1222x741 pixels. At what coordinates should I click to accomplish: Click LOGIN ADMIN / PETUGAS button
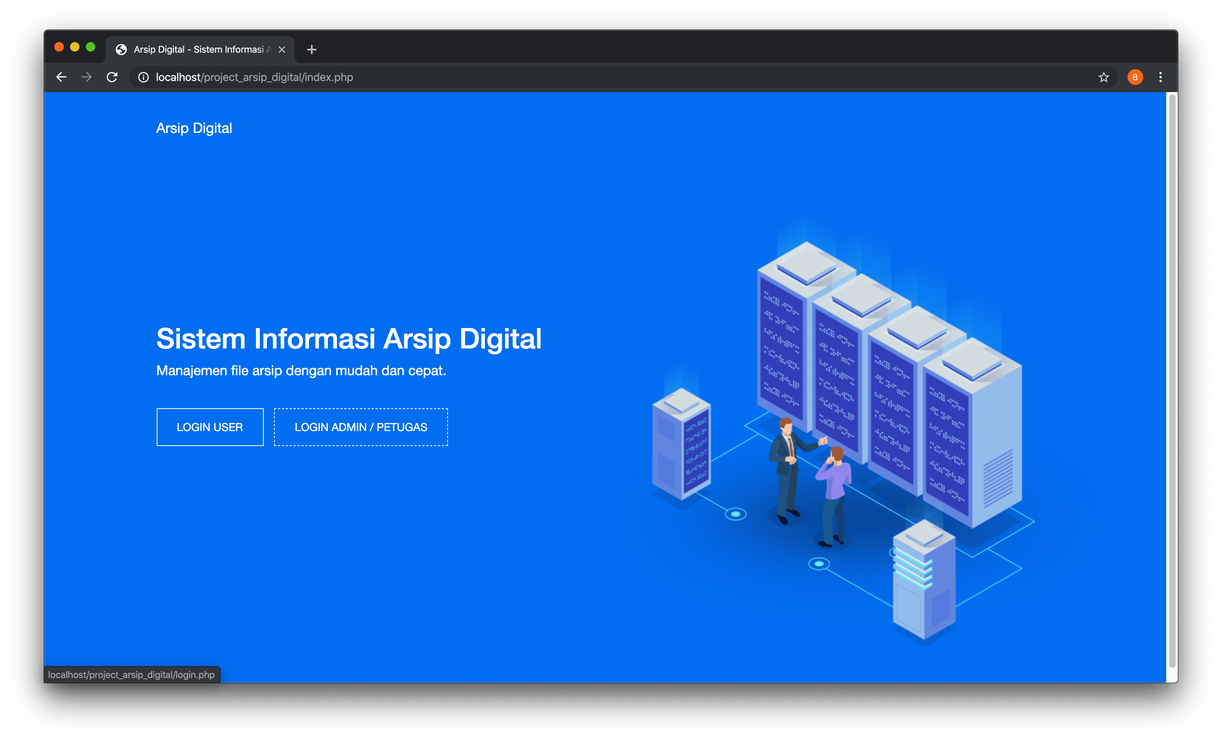(361, 427)
